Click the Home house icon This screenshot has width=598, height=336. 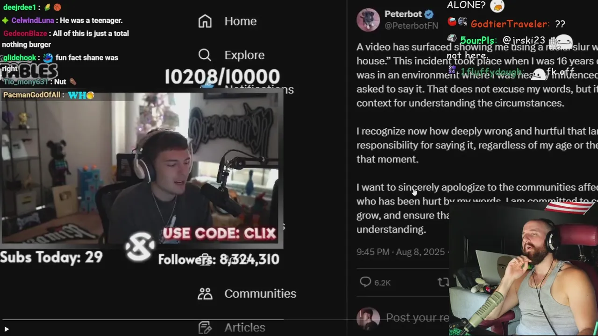[x=205, y=21]
